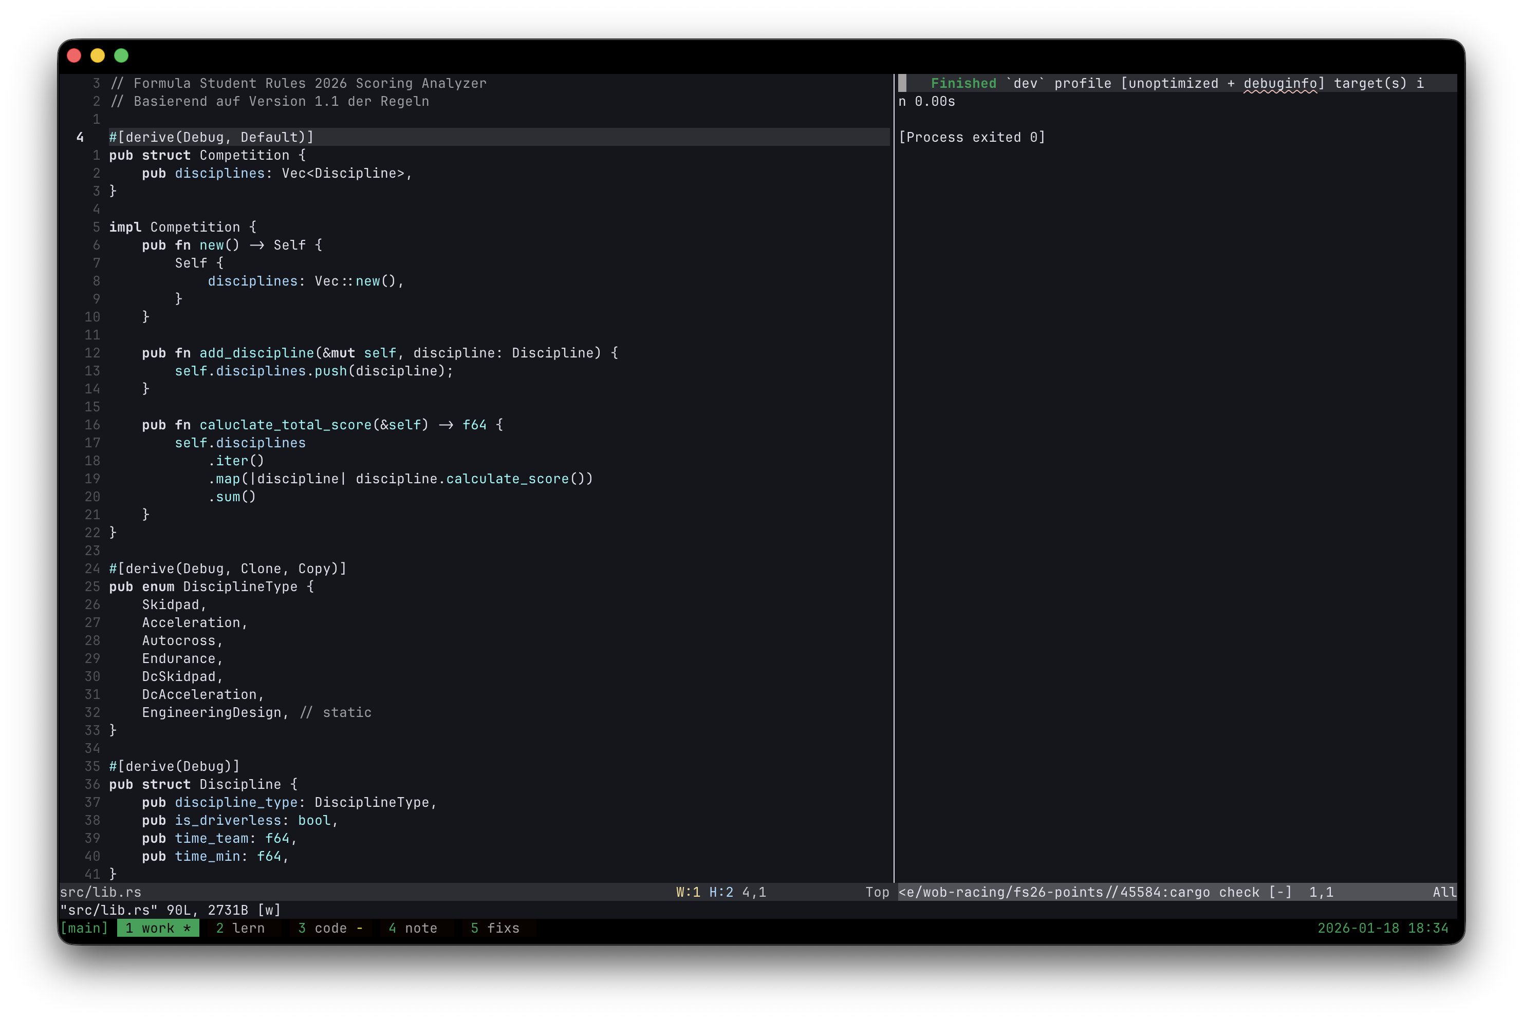Click the [main] session name label
This screenshot has width=1523, height=1021.
click(x=85, y=928)
